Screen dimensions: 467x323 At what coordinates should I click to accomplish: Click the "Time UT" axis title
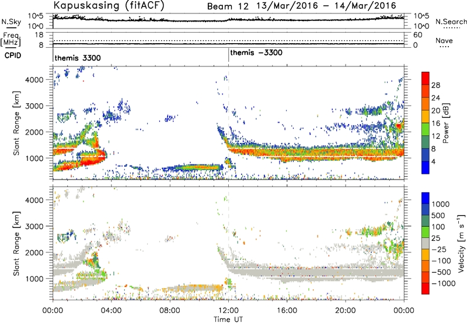tap(228, 320)
